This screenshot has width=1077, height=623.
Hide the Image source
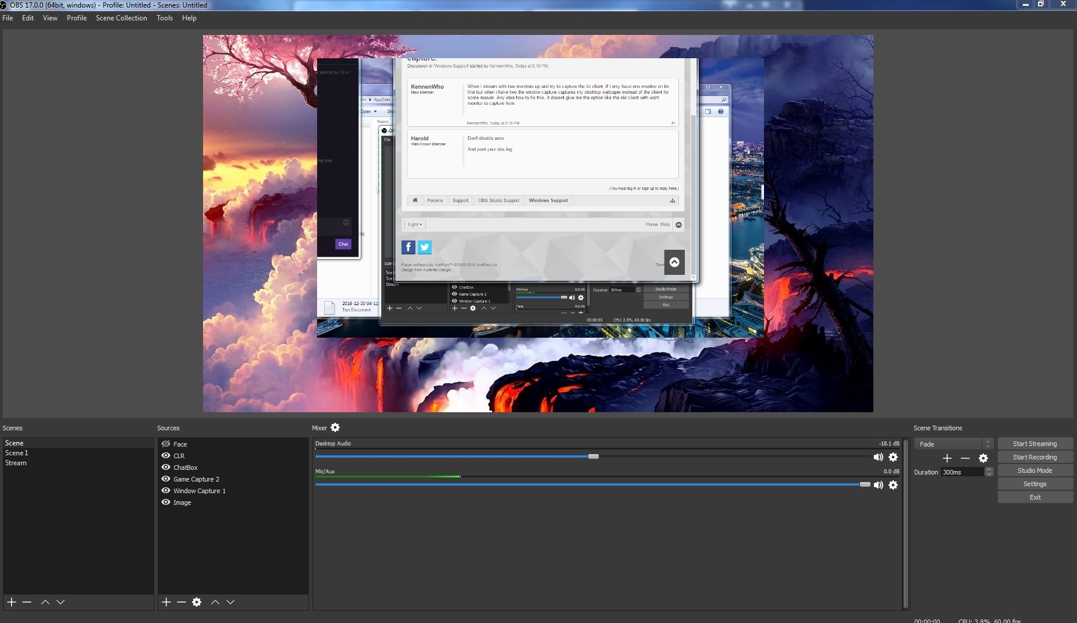166,502
